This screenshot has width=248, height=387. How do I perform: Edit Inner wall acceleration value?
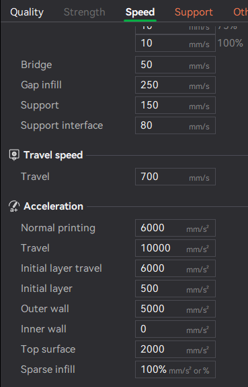tap(175, 329)
